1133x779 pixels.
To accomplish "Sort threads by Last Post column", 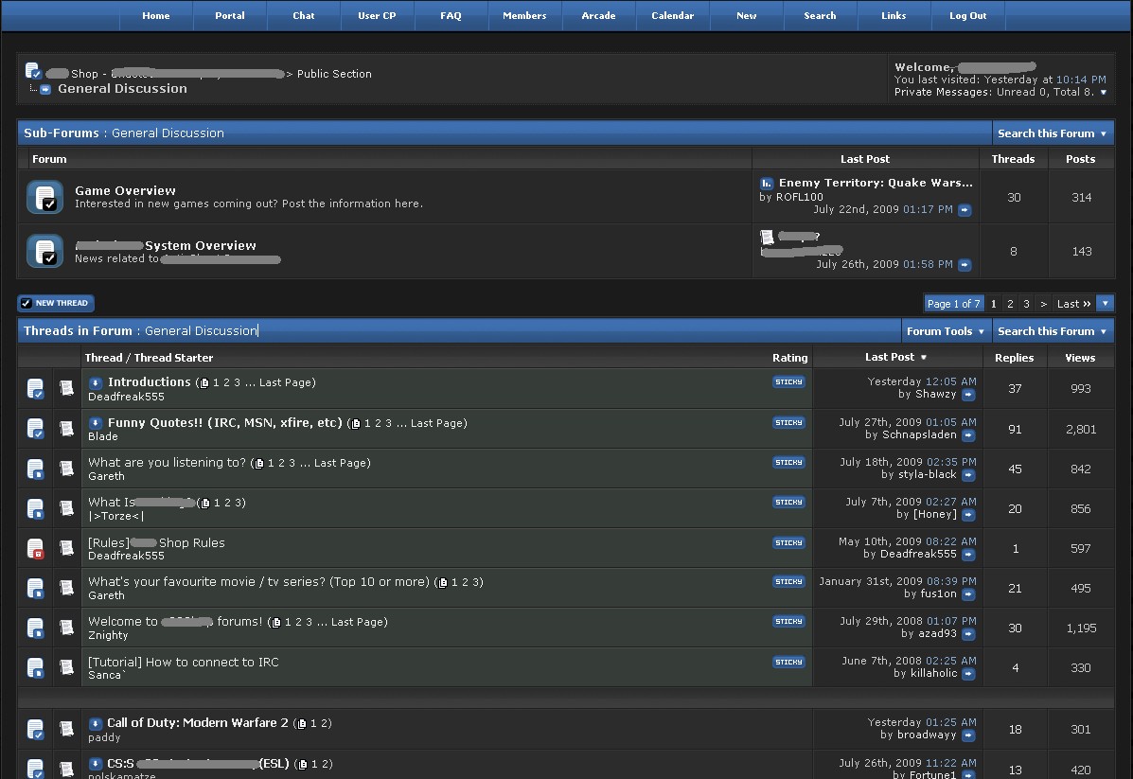I will pyautogui.click(x=889, y=357).
